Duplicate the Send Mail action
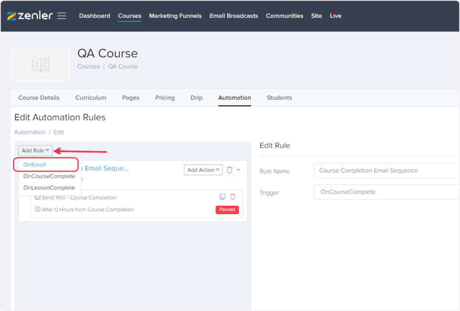The image size is (460, 311). [x=222, y=197]
